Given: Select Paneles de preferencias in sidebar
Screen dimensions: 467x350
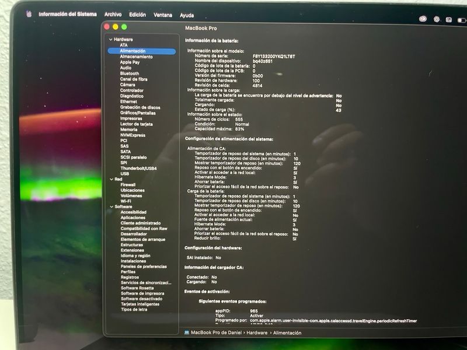Looking at the screenshot, I should [x=144, y=267].
